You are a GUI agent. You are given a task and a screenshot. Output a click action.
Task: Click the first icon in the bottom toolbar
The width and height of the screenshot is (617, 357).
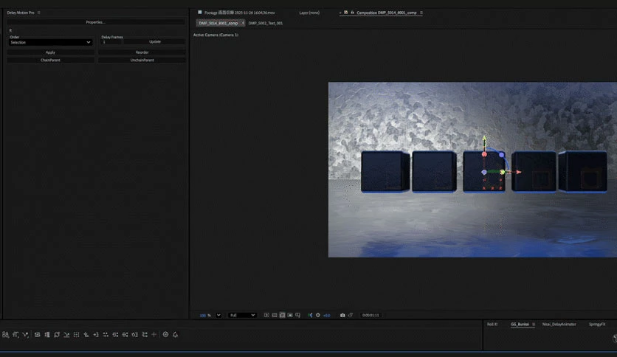click(x=5, y=335)
